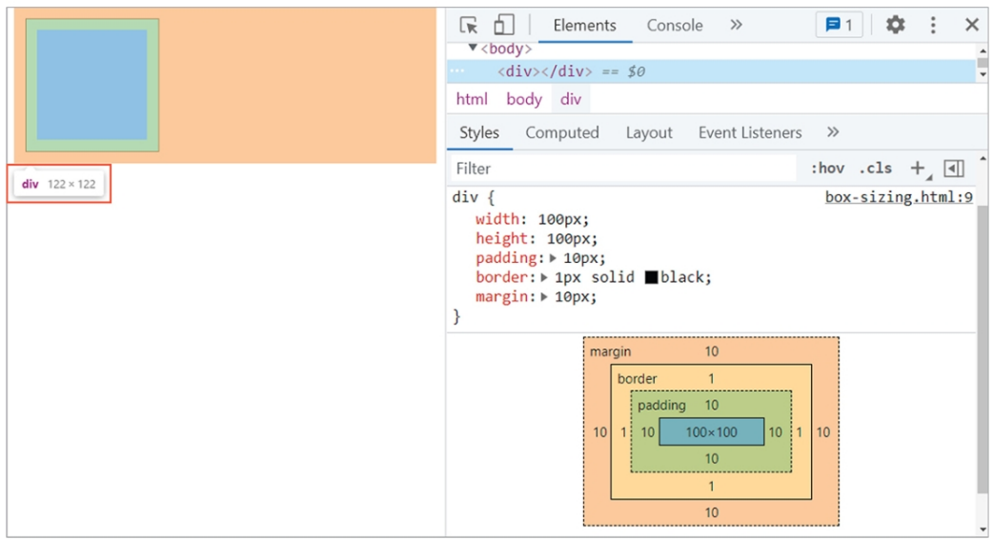Expand the padding shorthand property

[553, 258]
